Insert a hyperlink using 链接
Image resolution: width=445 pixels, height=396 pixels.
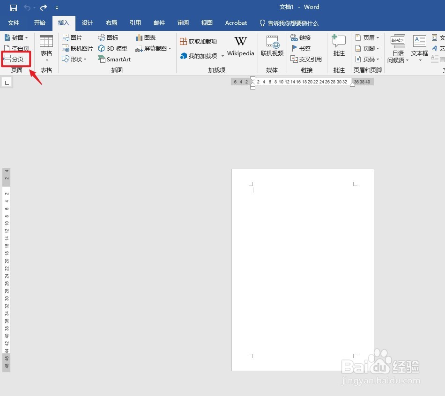pos(304,37)
